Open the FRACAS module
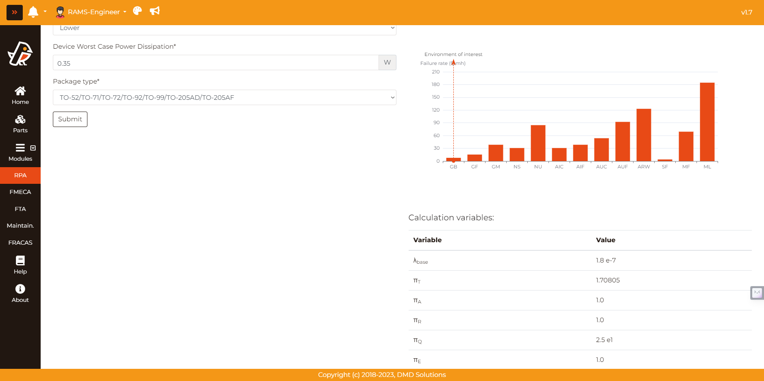 pyautogui.click(x=20, y=243)
